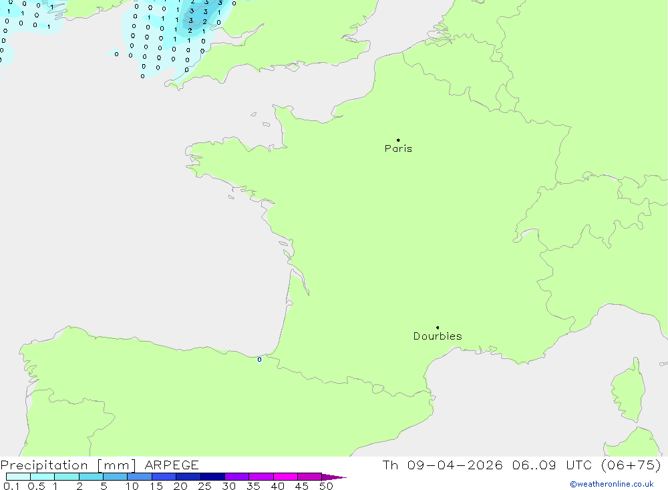Click the UTC label
The image size is (668, 490).
pyautogui.click(x=580, y=465)
